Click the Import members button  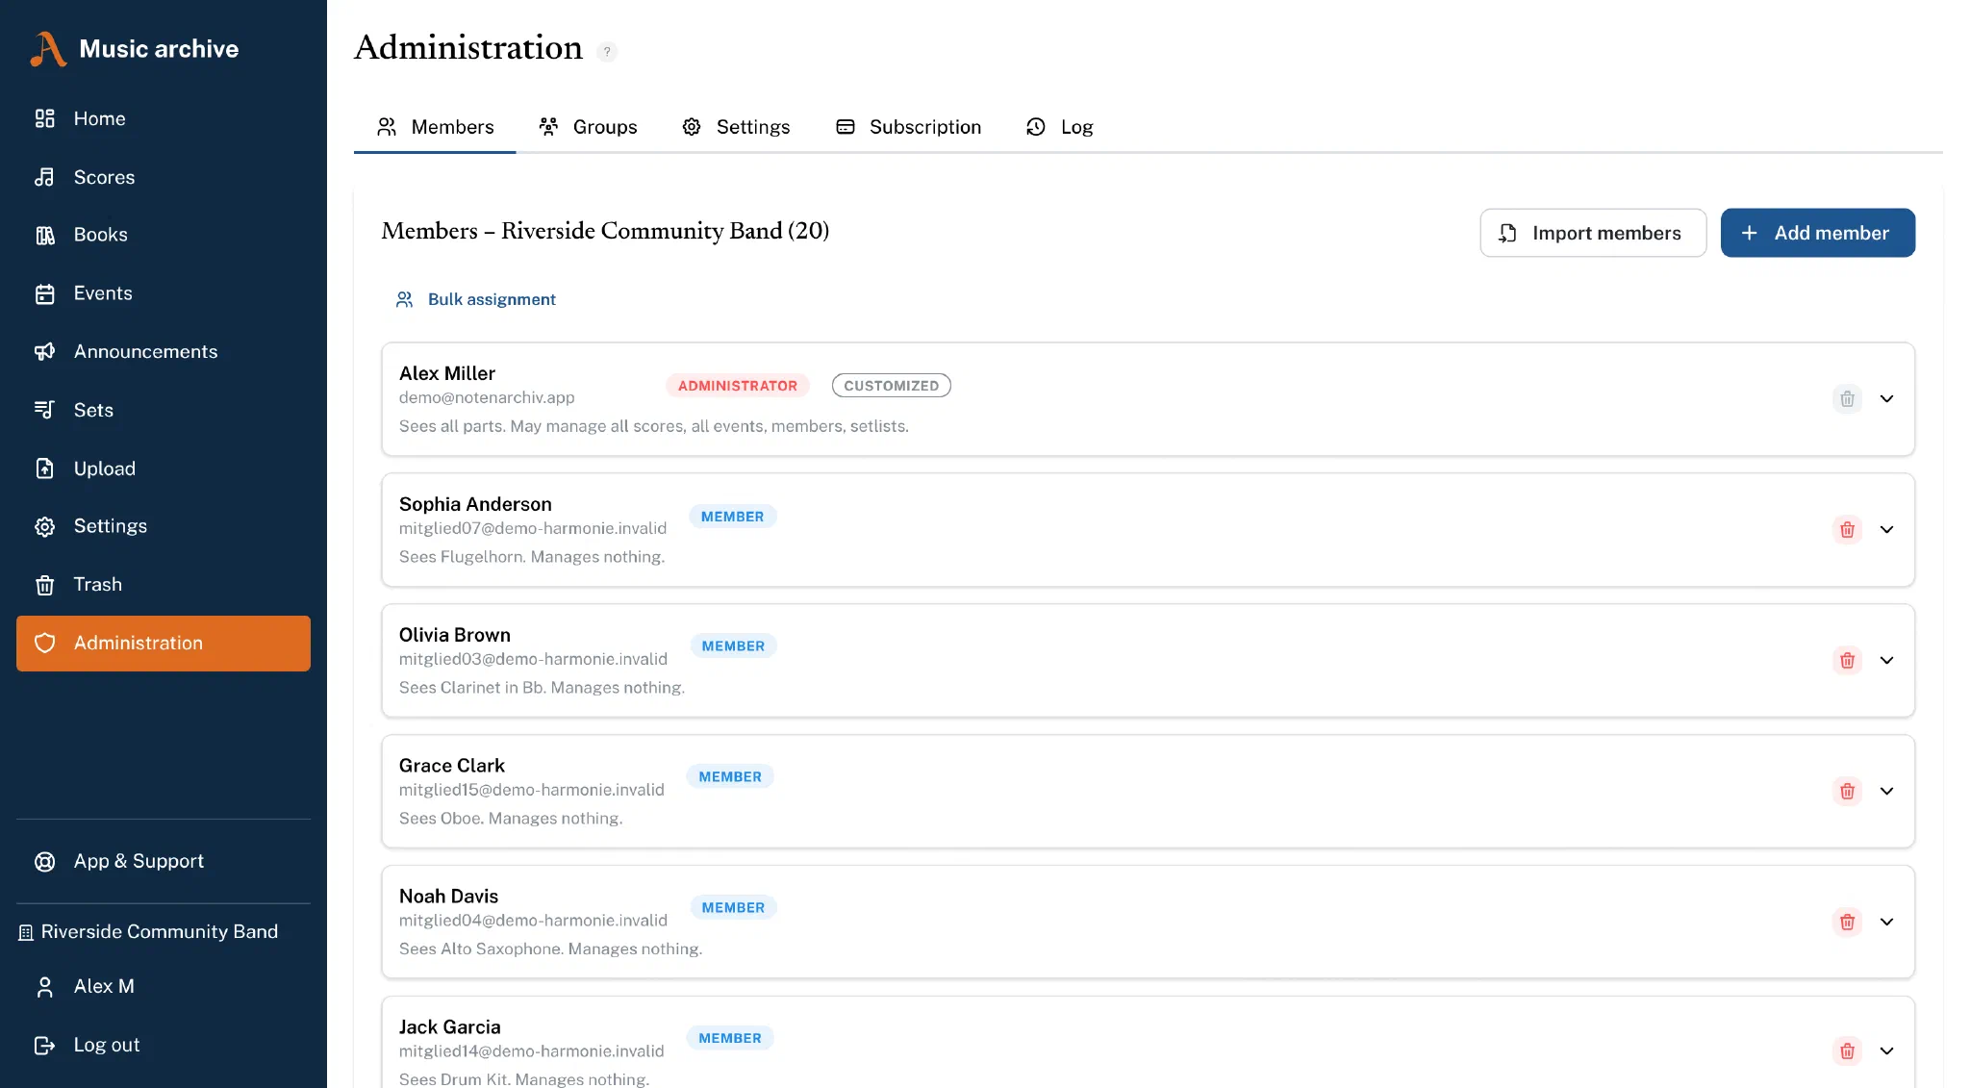[1593, 233]
